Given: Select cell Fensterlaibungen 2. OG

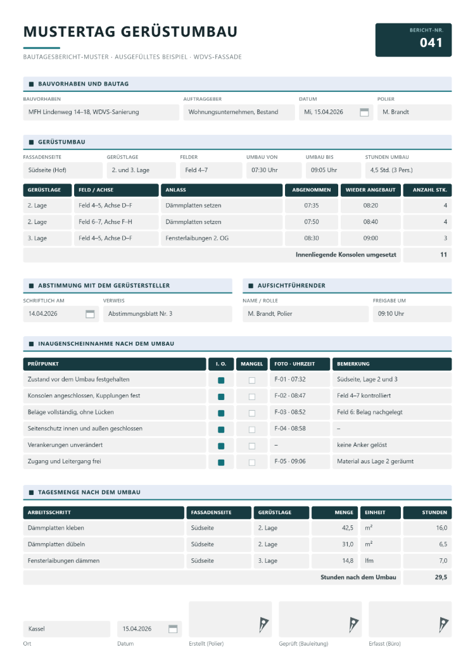Looking at the screenshot, I should click(x=222, y=239).
